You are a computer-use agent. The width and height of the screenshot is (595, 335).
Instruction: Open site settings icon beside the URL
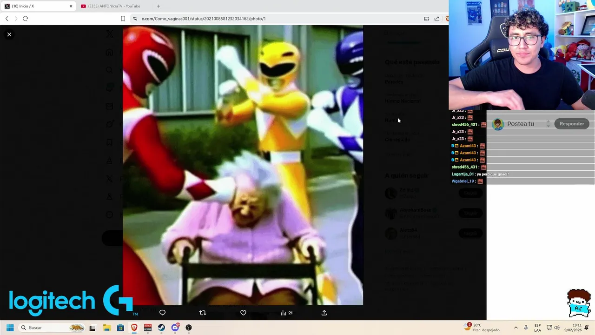coord(135,19)
